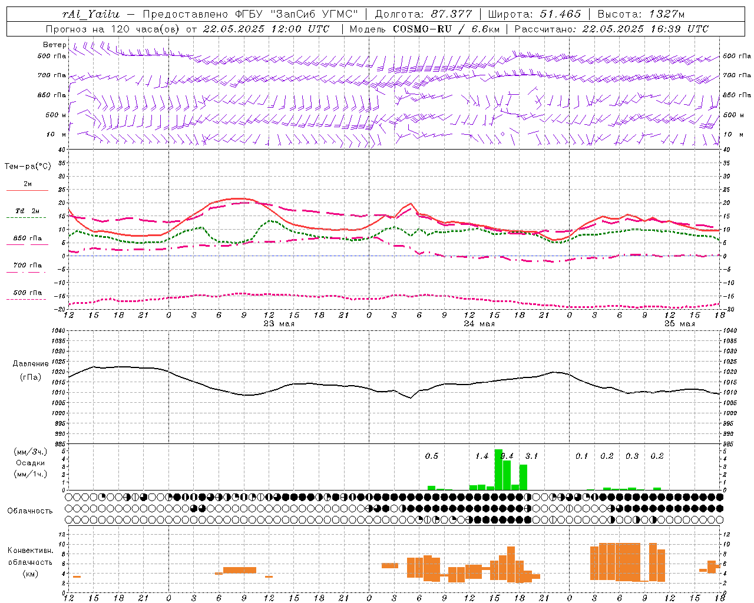
Task: Click the 25 мая date label
Action: tap(680, 323)
